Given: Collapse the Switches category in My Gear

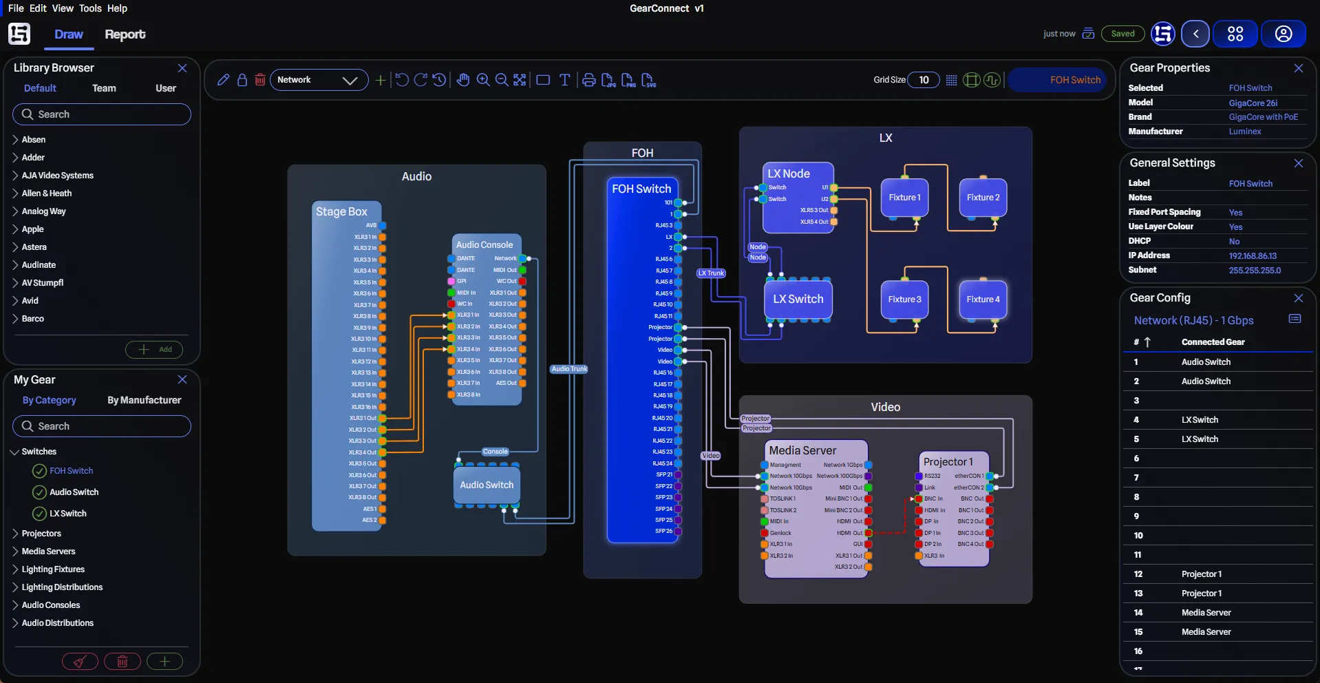Looking at the screenshot, I should pyautogui.click(x=14, y=452).
